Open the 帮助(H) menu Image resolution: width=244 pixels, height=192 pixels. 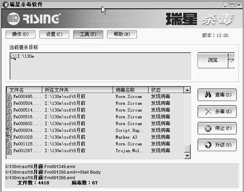pos(122,34)
